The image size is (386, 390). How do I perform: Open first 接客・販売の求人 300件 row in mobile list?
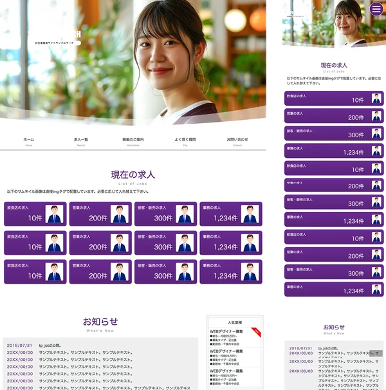coord(334,133)
